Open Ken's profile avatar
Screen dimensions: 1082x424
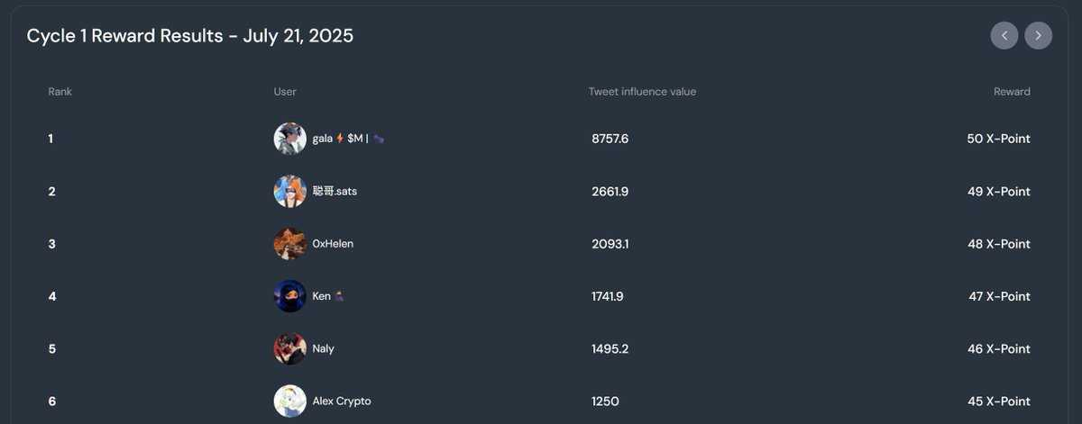coord(290,296)
